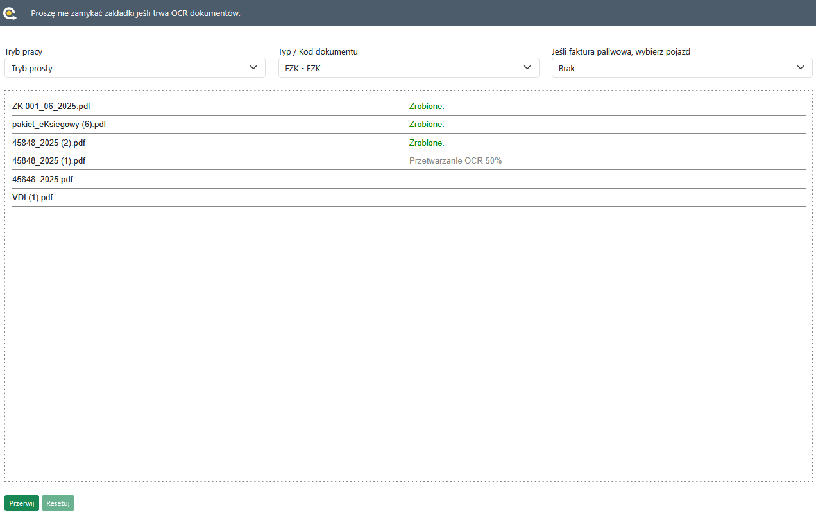The height and width of the screenshot is (520, 816).
Task: Select VDI (1).pdf in the file list
Action: click(33, 198)
